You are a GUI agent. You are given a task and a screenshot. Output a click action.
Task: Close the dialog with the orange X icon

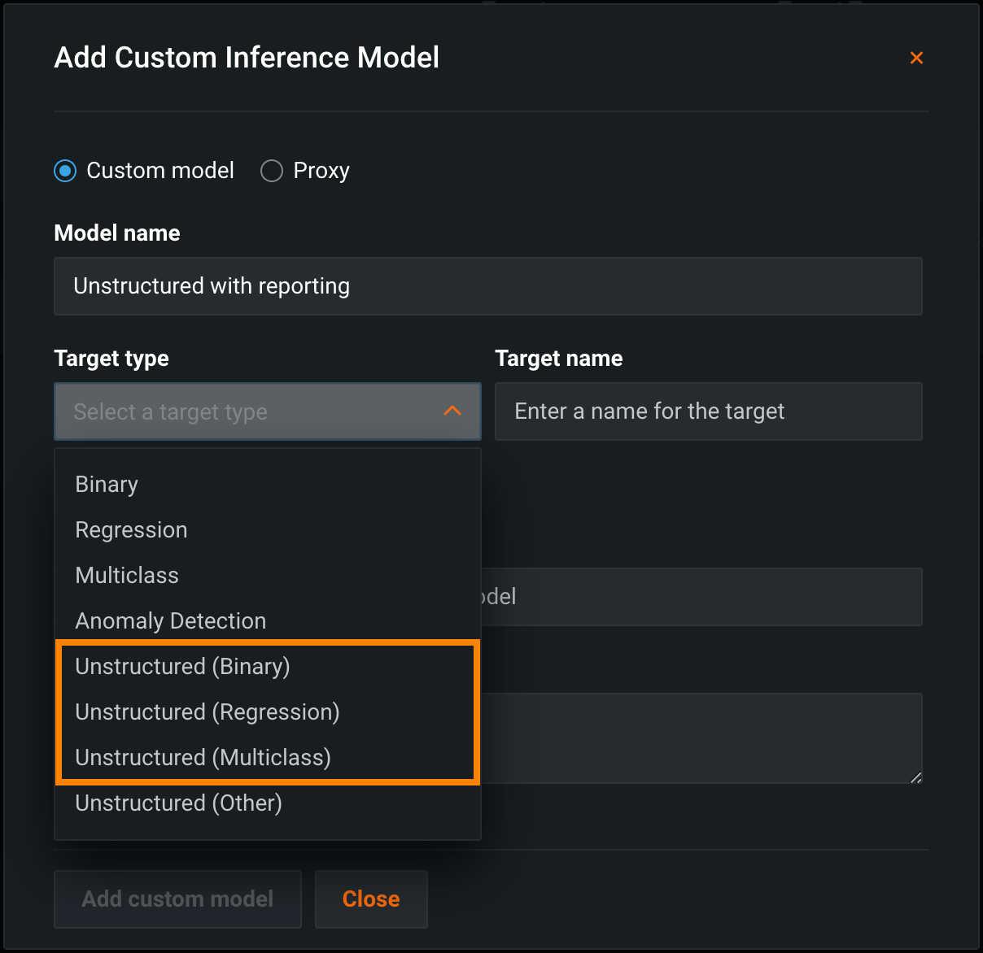916,58
